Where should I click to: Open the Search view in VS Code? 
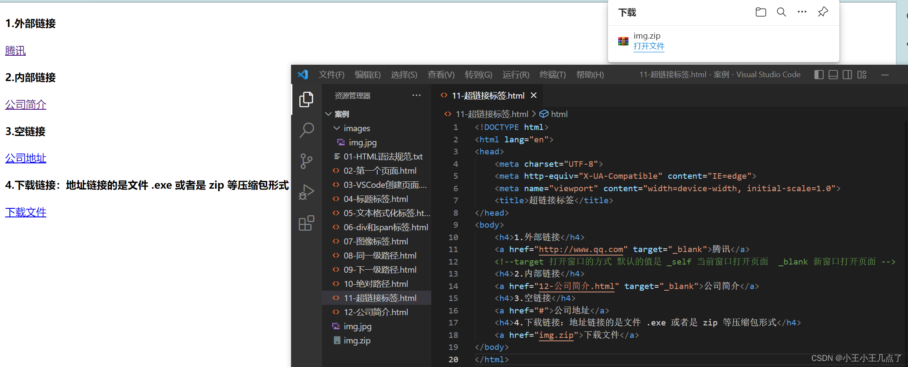306,130
